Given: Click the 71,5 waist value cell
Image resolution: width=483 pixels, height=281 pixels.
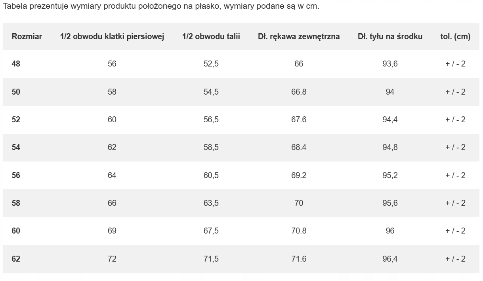Looking at the screenshot, I should coord(211,259).
